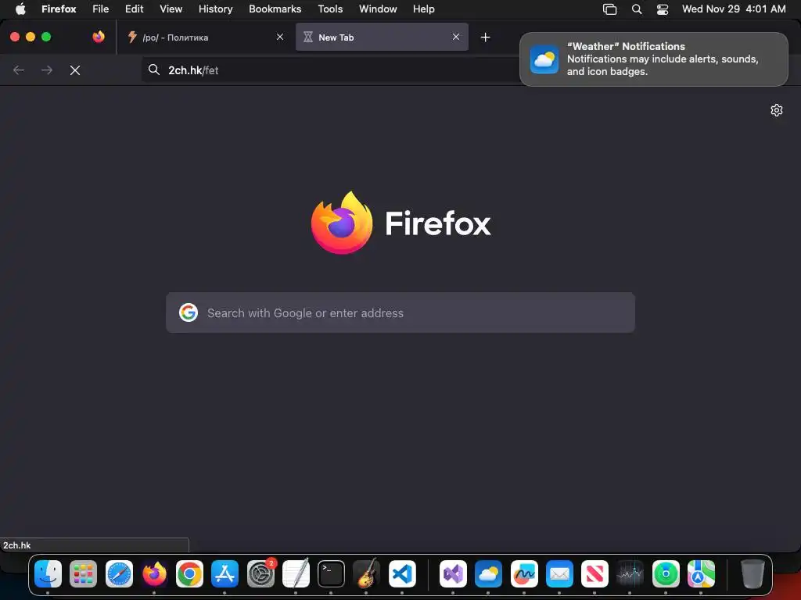Viewport: 801px width, 600px height.
Task: Close the /po/ - Политика tab
Action: [280, 37]
